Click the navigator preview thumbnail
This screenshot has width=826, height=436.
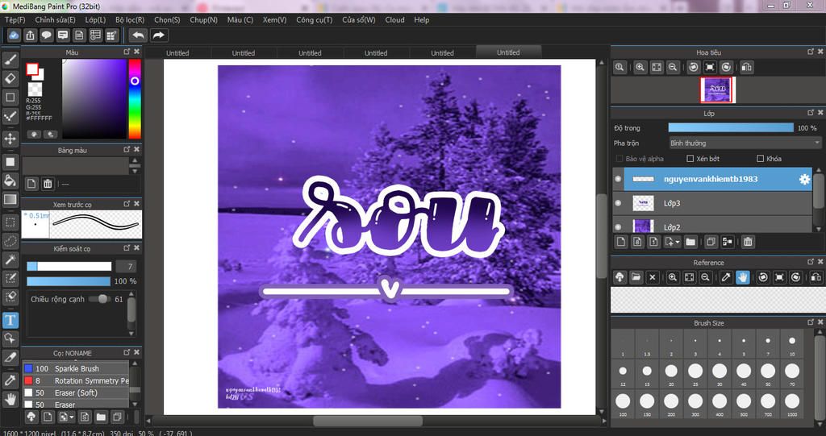(717, 90)
